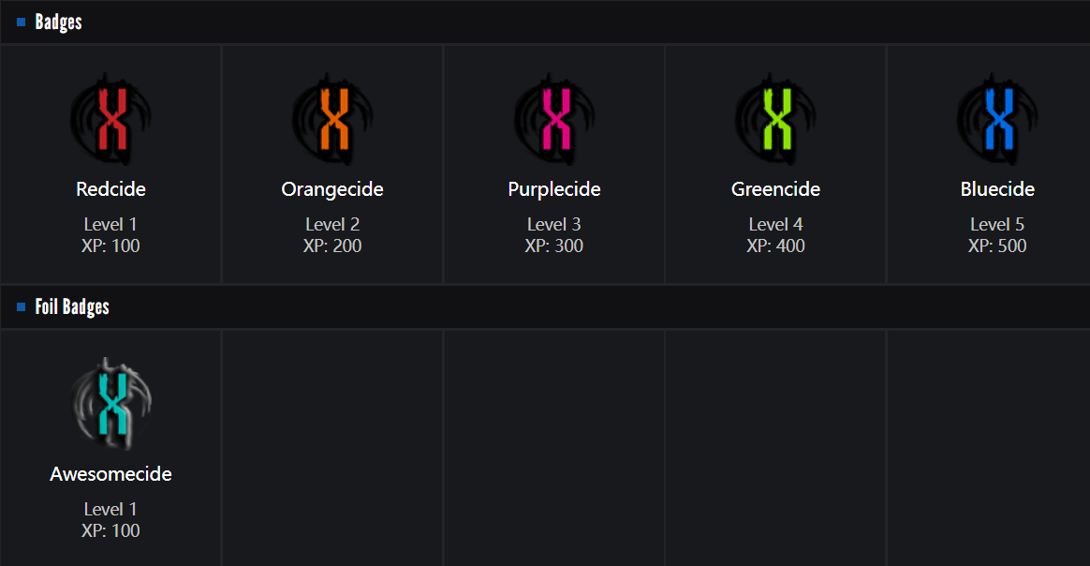Viewport: 1090px width, 566px height.
Task: Open the Greencide badge name
Action: tap(775, 189)
